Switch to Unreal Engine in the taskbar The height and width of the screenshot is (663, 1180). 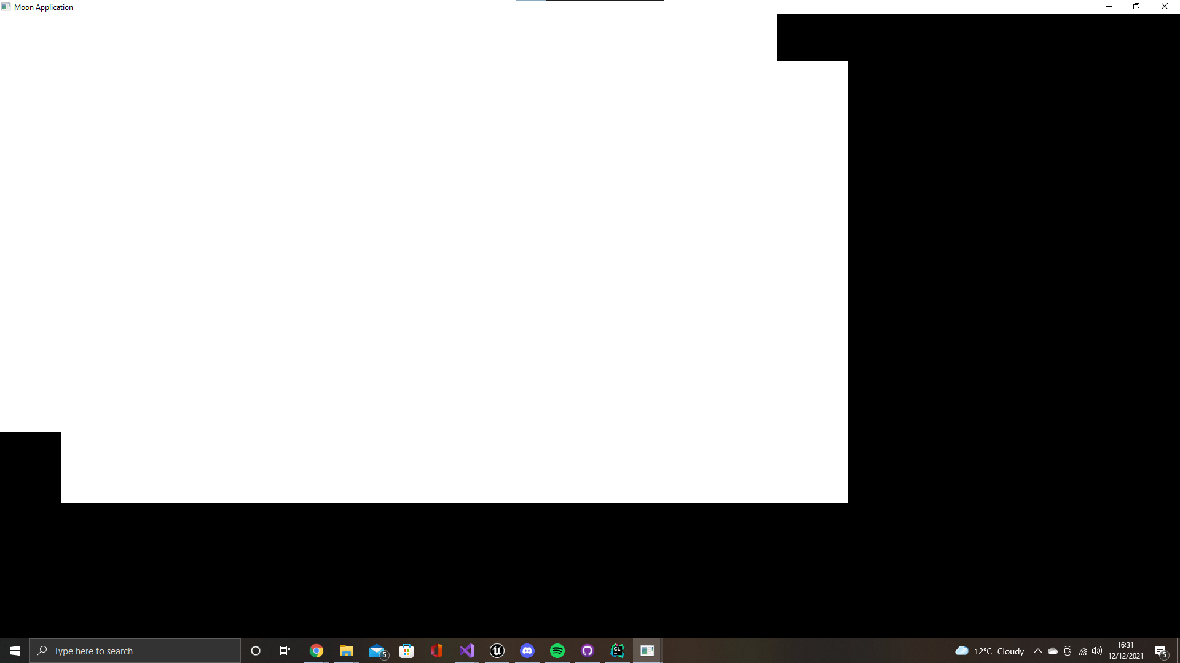click(497, 651)
